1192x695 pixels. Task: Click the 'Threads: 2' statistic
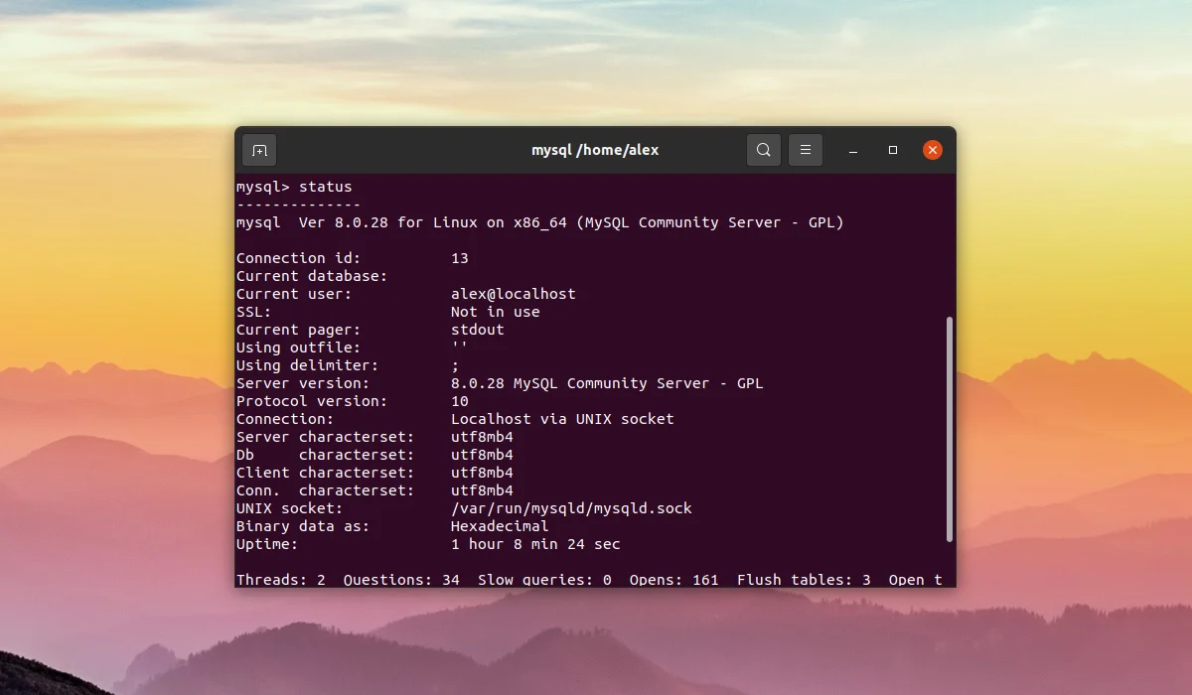click(x=281, y=580)
